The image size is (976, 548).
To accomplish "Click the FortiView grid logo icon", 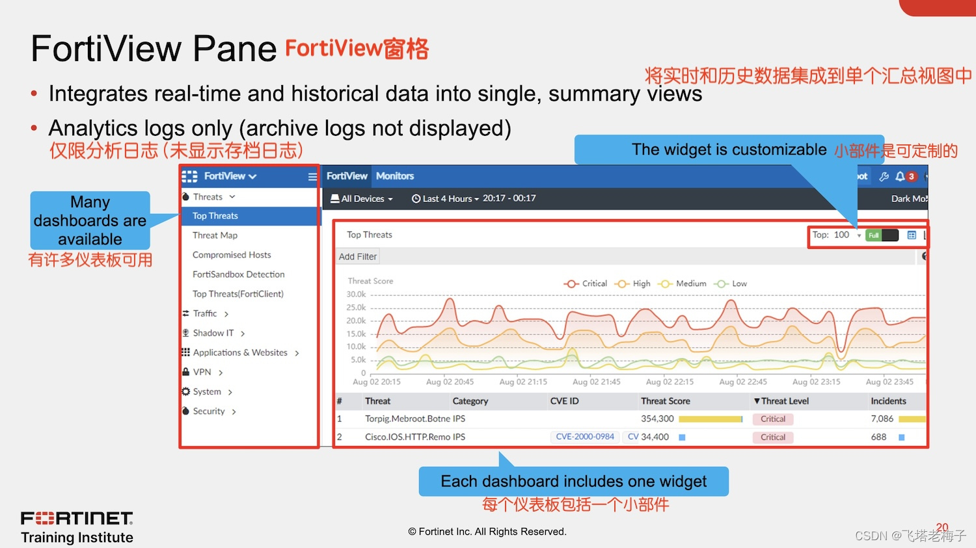I will pos(189,176).
